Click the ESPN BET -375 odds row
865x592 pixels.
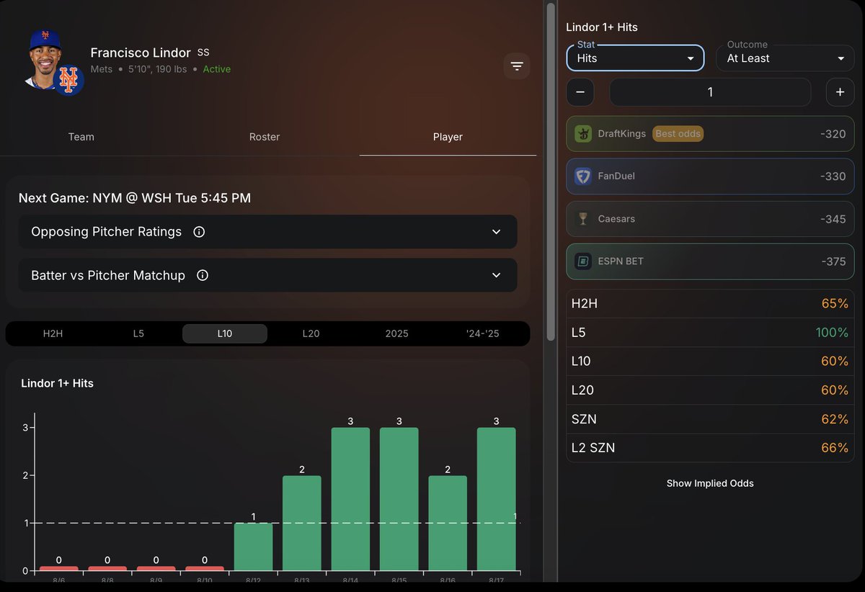pos(710,261)
